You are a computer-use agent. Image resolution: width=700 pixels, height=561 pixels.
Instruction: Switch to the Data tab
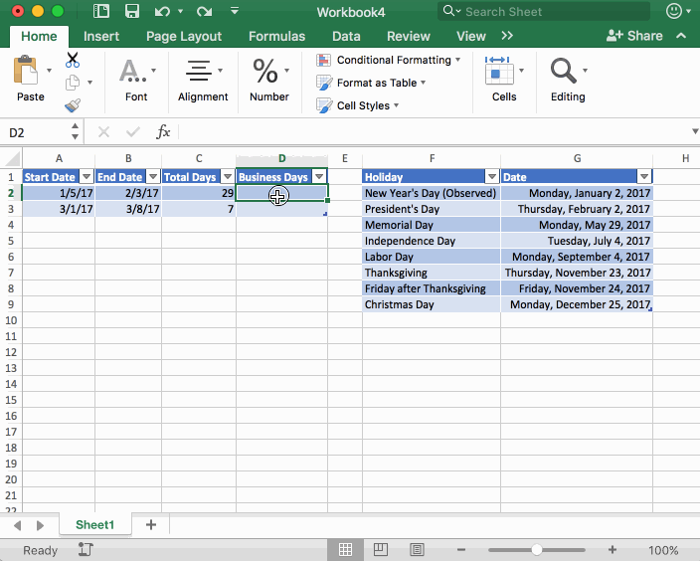[x=346, y=36]
